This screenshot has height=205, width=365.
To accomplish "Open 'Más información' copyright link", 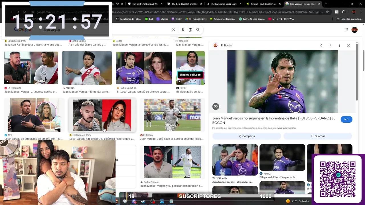I will 286,128.
